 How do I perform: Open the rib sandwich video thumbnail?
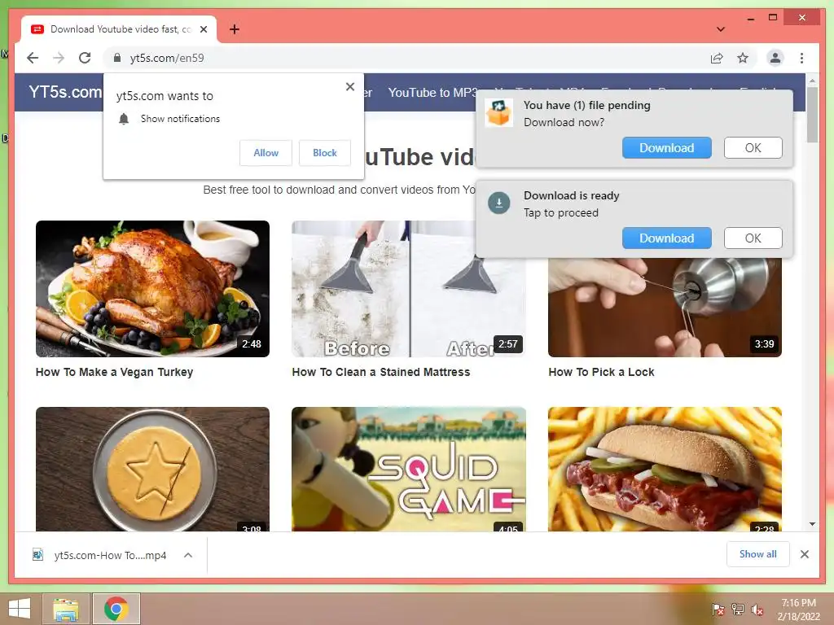tap(665, 470)
